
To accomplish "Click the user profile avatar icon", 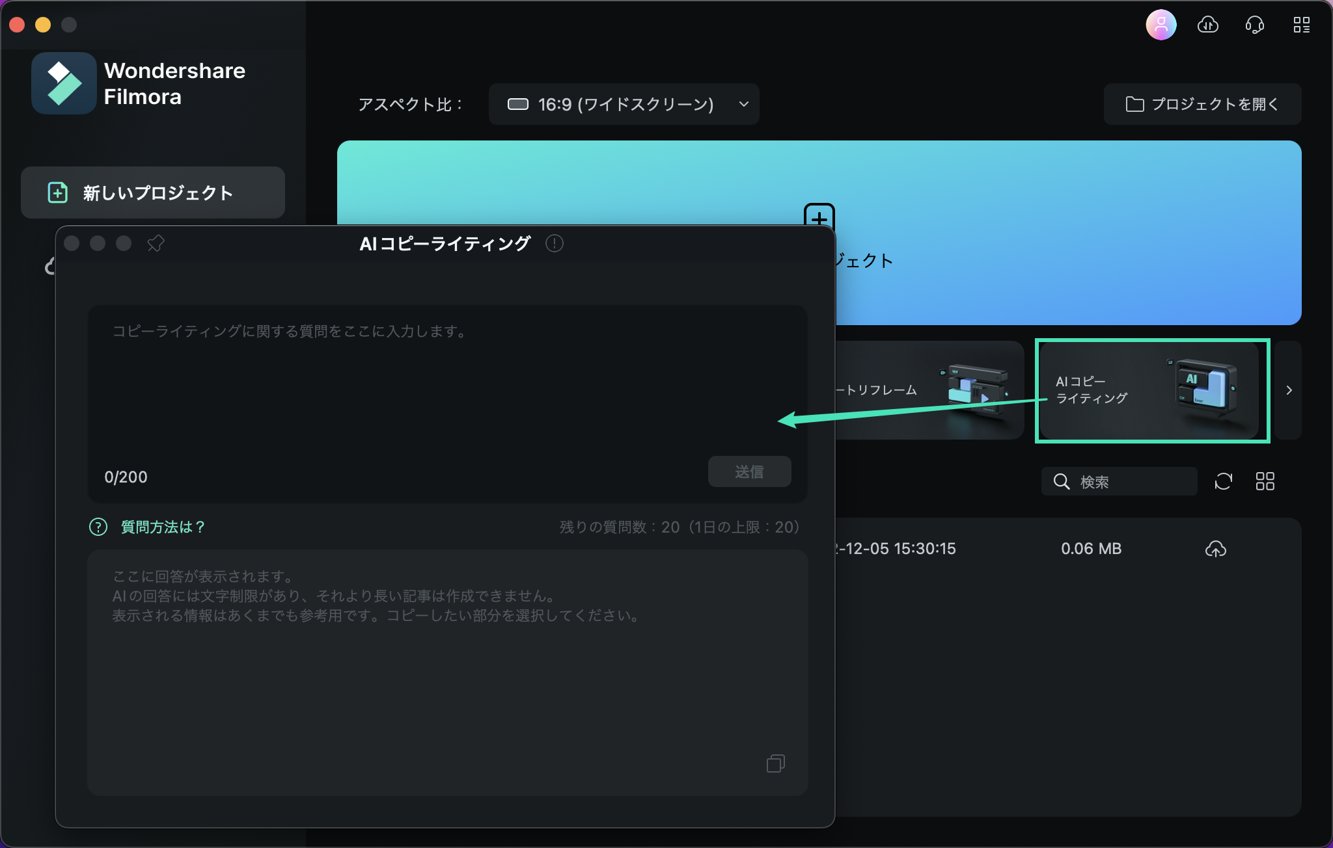I will 1161,25.
